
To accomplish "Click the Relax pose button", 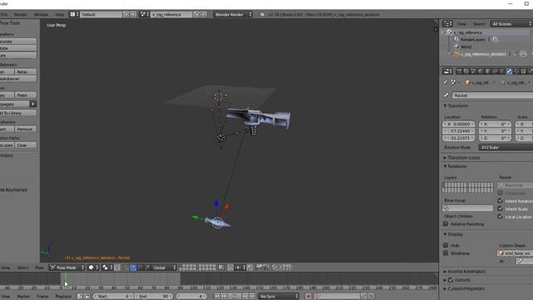I will (x=26, y=72).
